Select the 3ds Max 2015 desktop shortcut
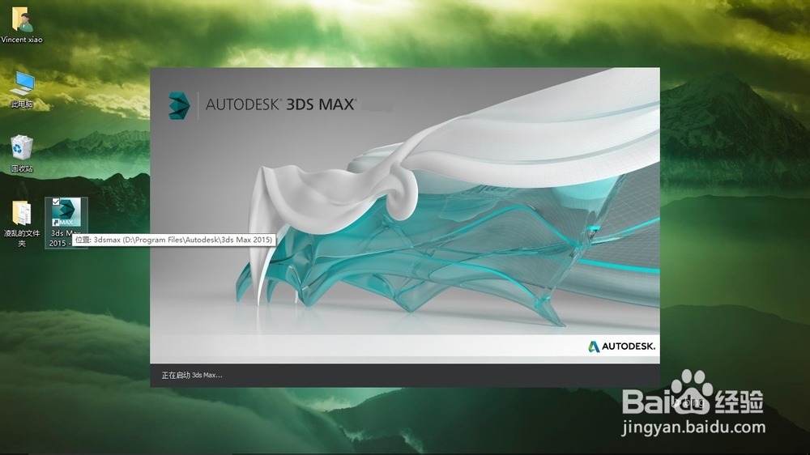Viewport: 810px width, 455px height. point(66,223)
